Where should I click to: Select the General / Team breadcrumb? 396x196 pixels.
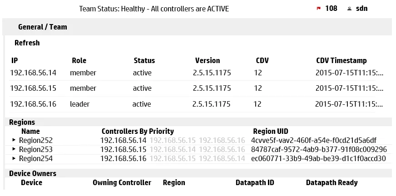(x=43, y=27)
